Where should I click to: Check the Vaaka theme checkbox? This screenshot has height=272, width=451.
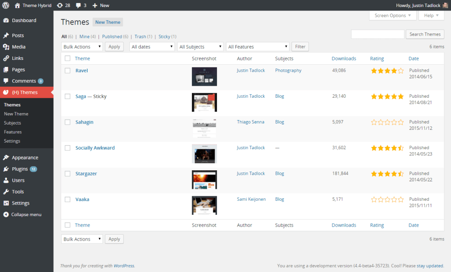pyautogui.click(x=68, y=199)
